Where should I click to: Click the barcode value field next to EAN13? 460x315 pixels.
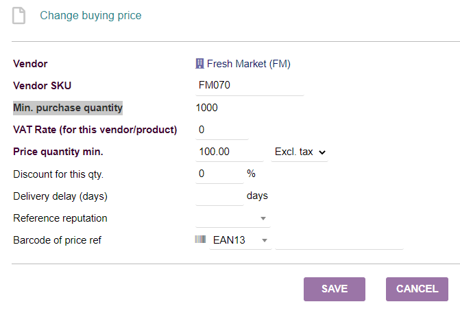click(339, 240)
